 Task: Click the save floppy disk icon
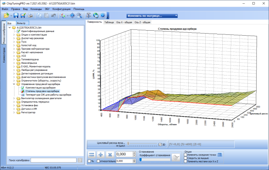[x=16, y=16]
